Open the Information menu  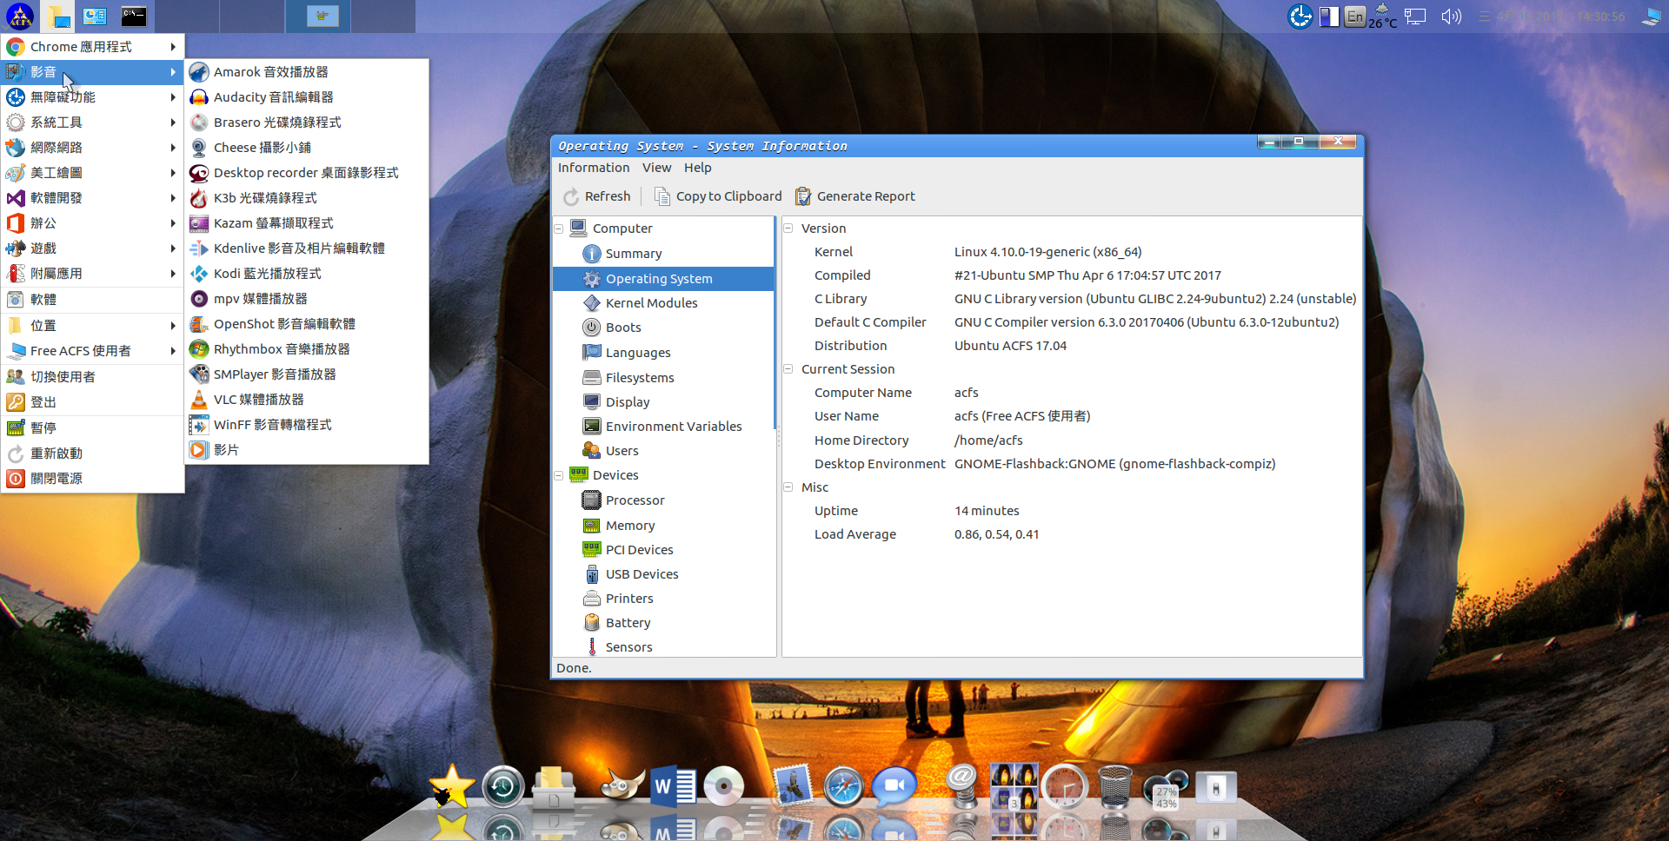tap(594, 168)
